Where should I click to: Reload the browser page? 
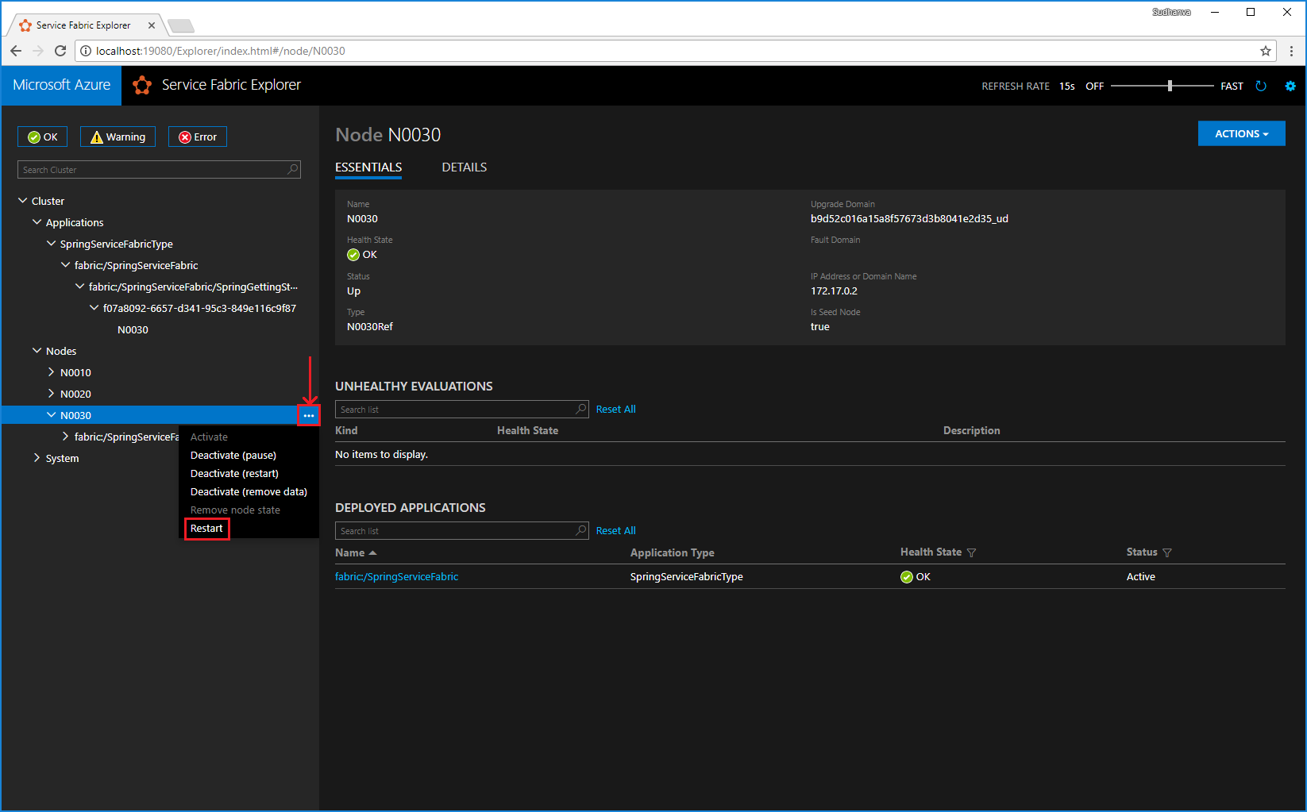click(x=60, y=51)
